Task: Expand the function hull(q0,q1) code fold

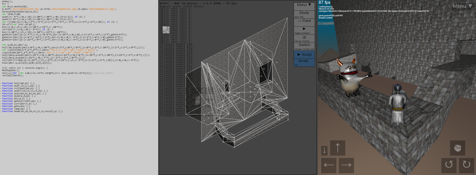Action: pyautogui.click(x=1, y=83)
